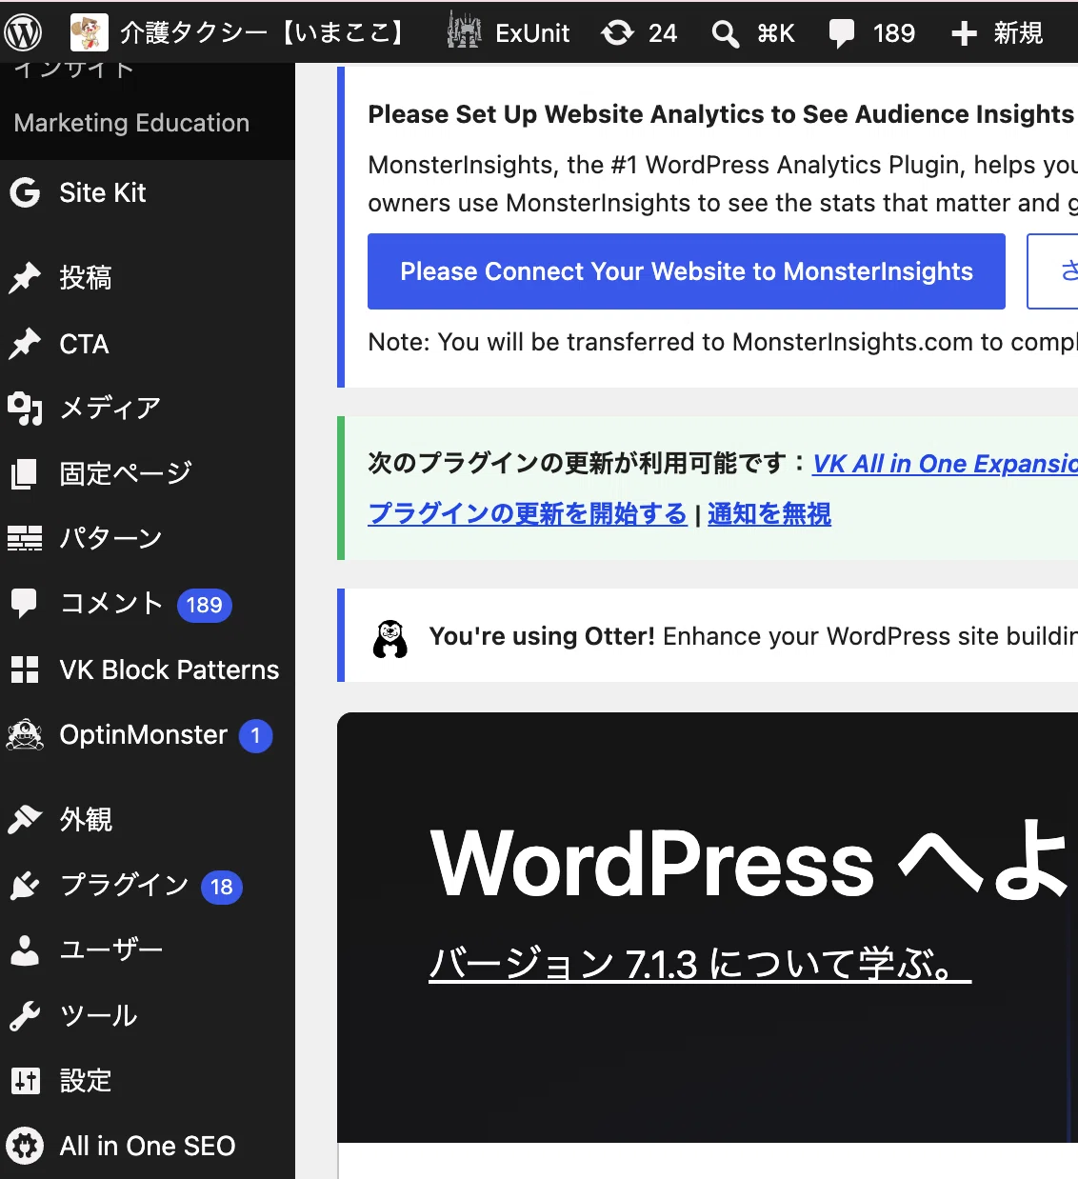Click the sliders icon beside 設定

tap(25, 1081)
